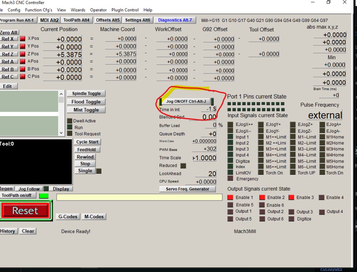The height and width of the screenshot is (272, 357).
Task: Open the Wizards menu
Action: [78, 10]
